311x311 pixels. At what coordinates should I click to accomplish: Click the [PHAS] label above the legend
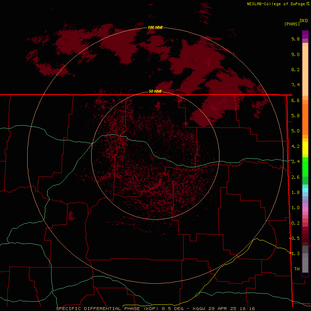tap(292, 24)
